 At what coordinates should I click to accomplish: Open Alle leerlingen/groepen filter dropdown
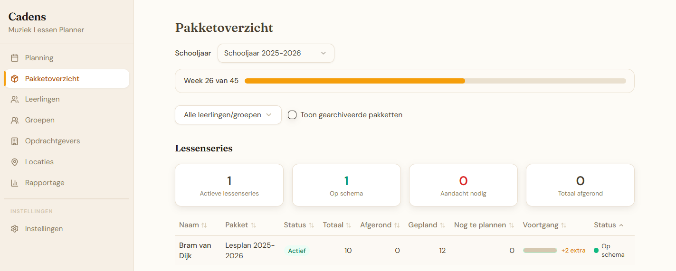[228, 115]
